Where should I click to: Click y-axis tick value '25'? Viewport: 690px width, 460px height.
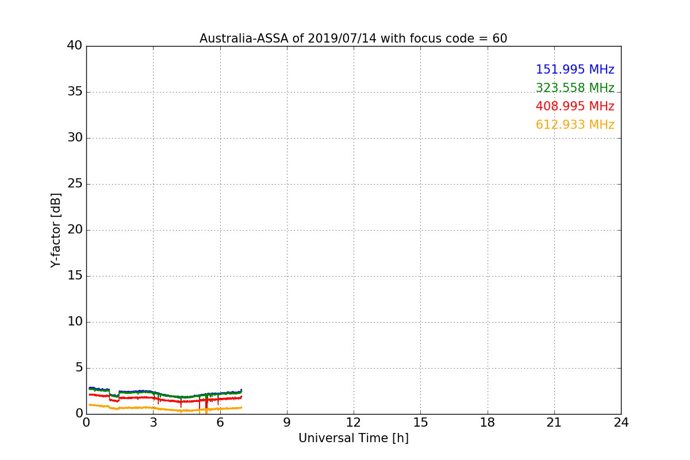tap(75, 184)
